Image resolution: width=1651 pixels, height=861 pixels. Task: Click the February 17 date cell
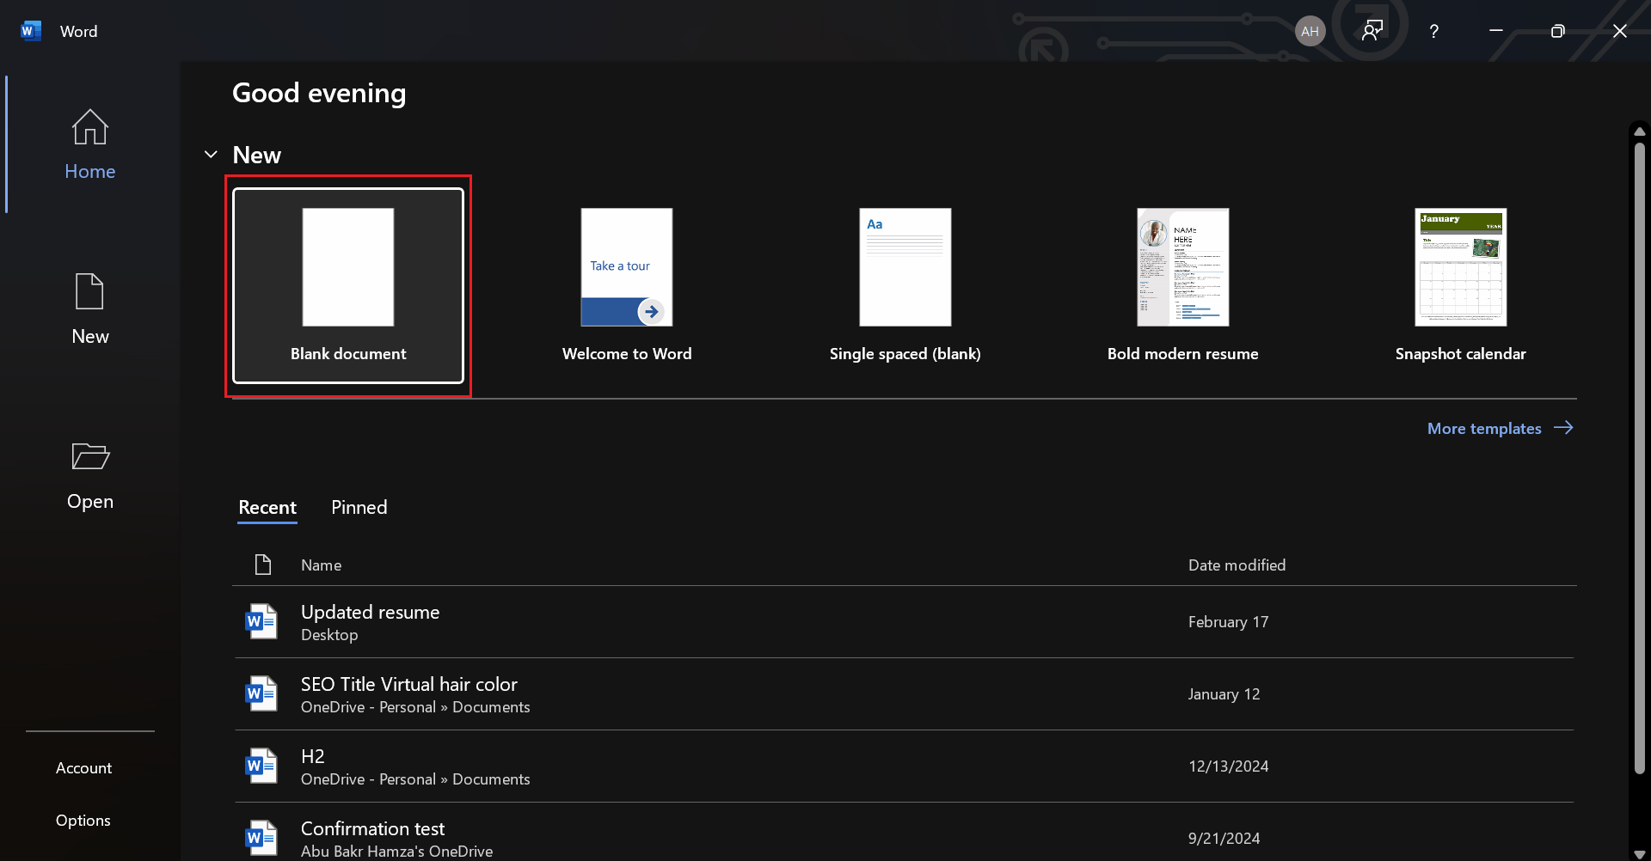pos(1229,622)
